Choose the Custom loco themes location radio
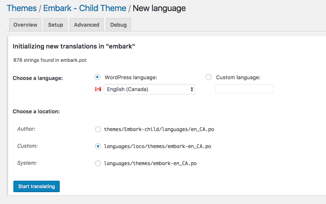This screenshot has width=326, height=204. pyautogui.click(x=98, y=146)
